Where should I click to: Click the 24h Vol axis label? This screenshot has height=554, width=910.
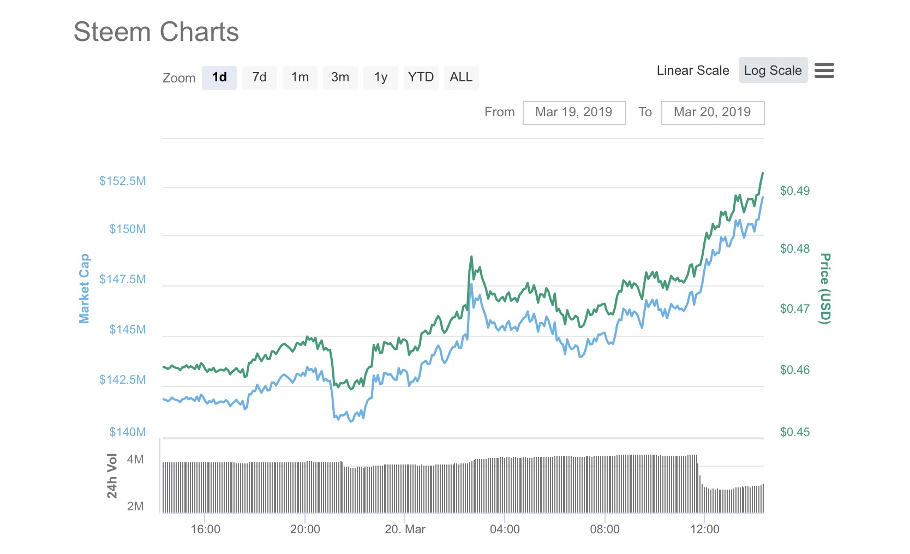click(112, 476)
